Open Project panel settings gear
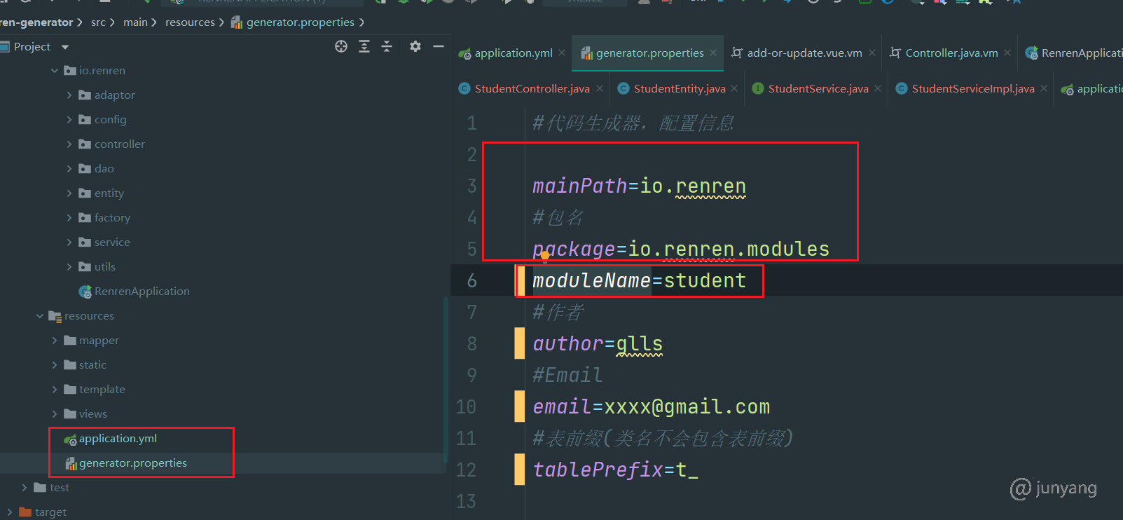The width and height of the screenshot is (1123, 520). [415, 46]
